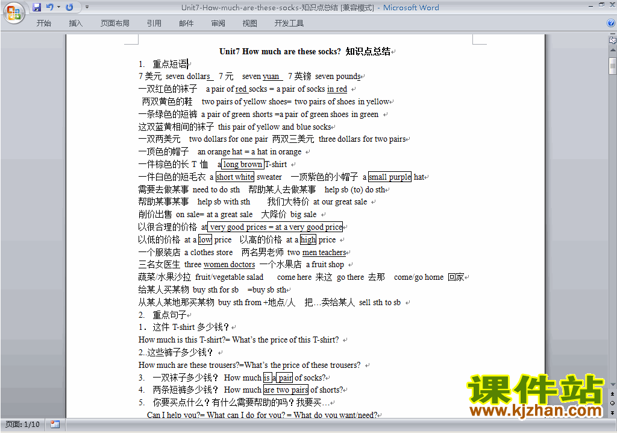Click the phrase 'a pair of socks in red'
The image size is (617, 433).
click(x=312, y=89)
